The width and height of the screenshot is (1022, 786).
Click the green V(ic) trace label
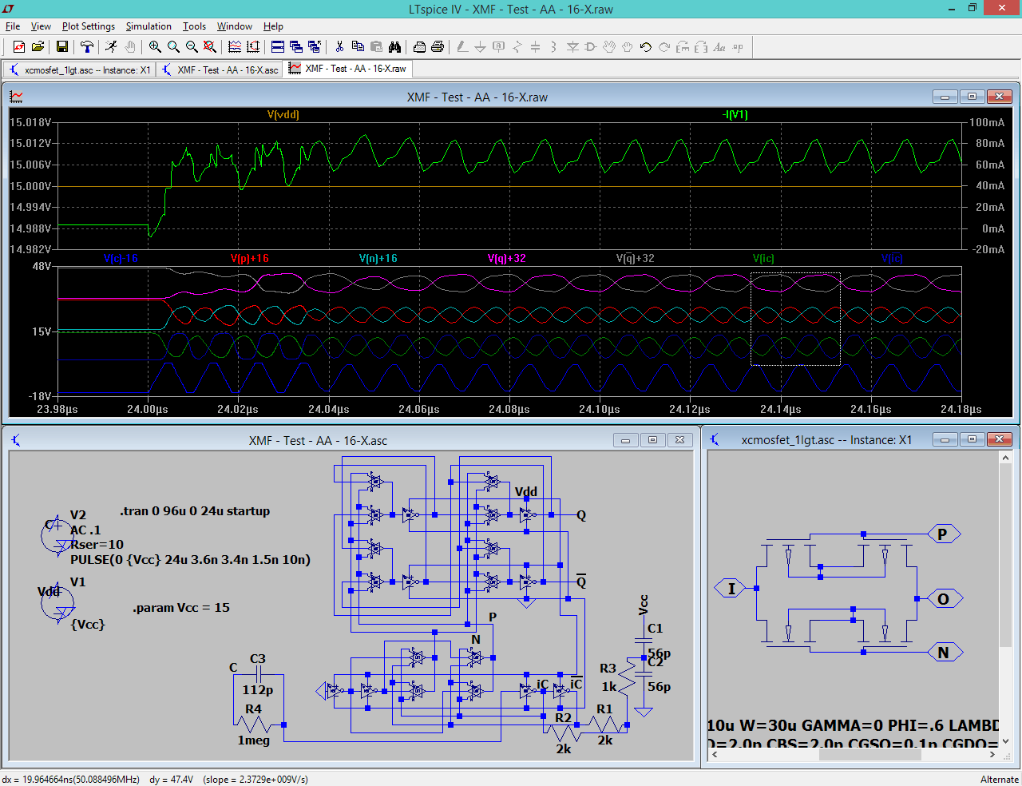pyautogui.click(x=763, y=258)
